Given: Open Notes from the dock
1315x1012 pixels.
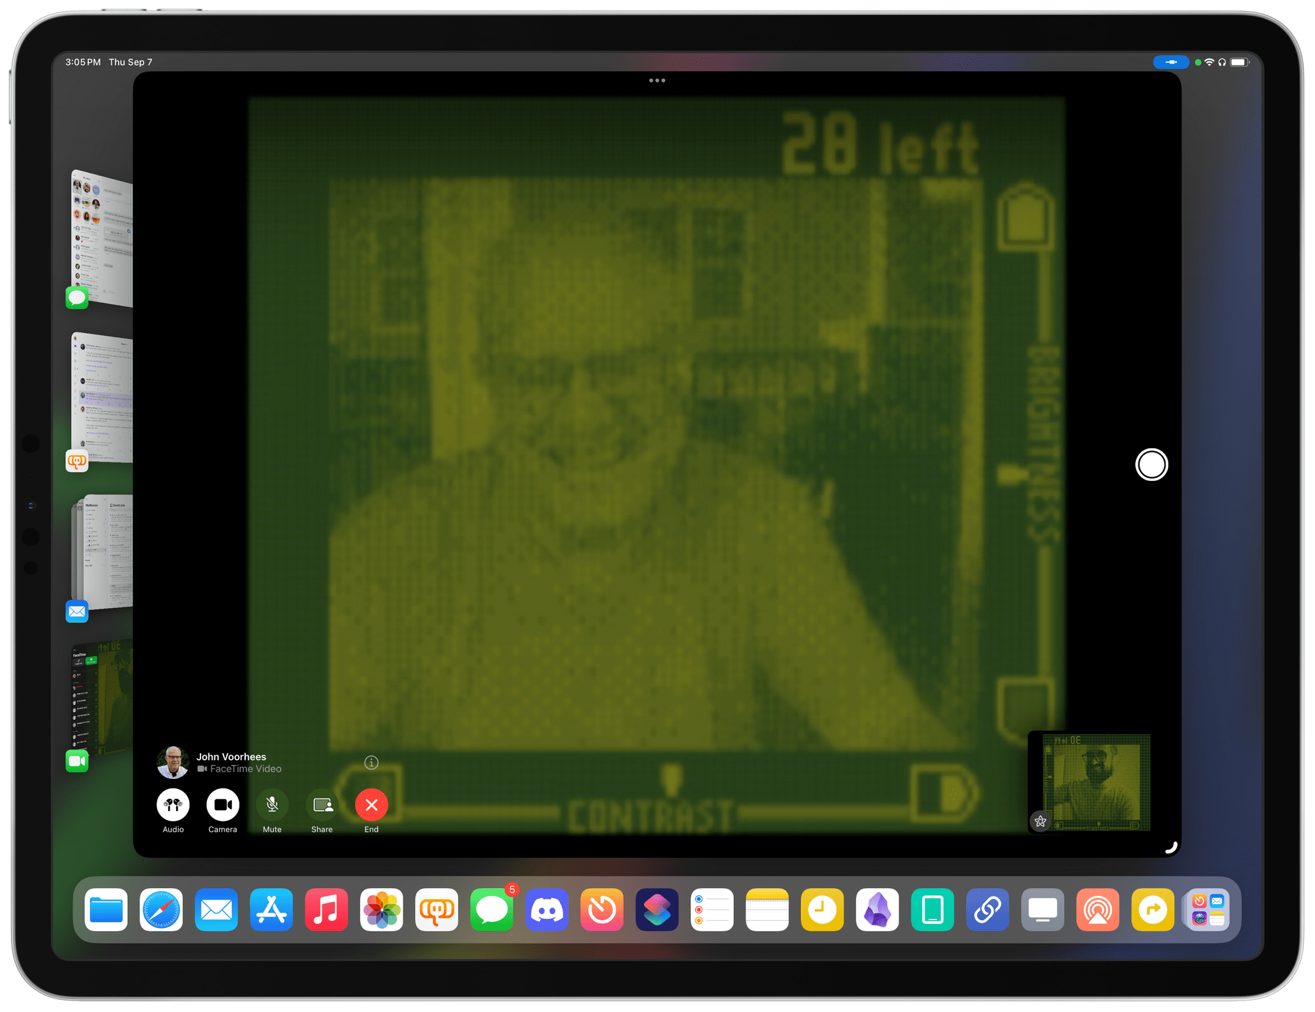Looking at the screenshot, I should [767, 909].
